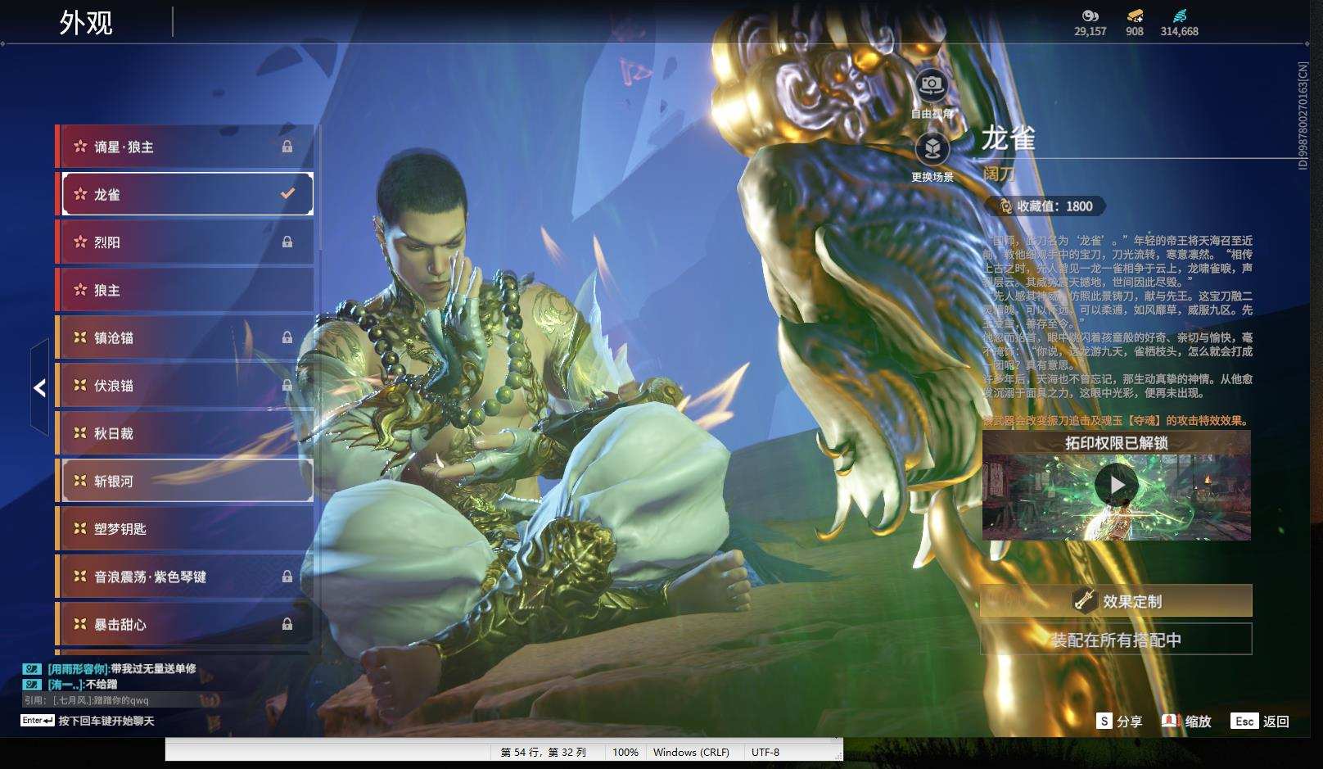Click the mouse icon next to 缩放
The width and height of the screenshot is (1323, 769).
tap(1171, 721)
